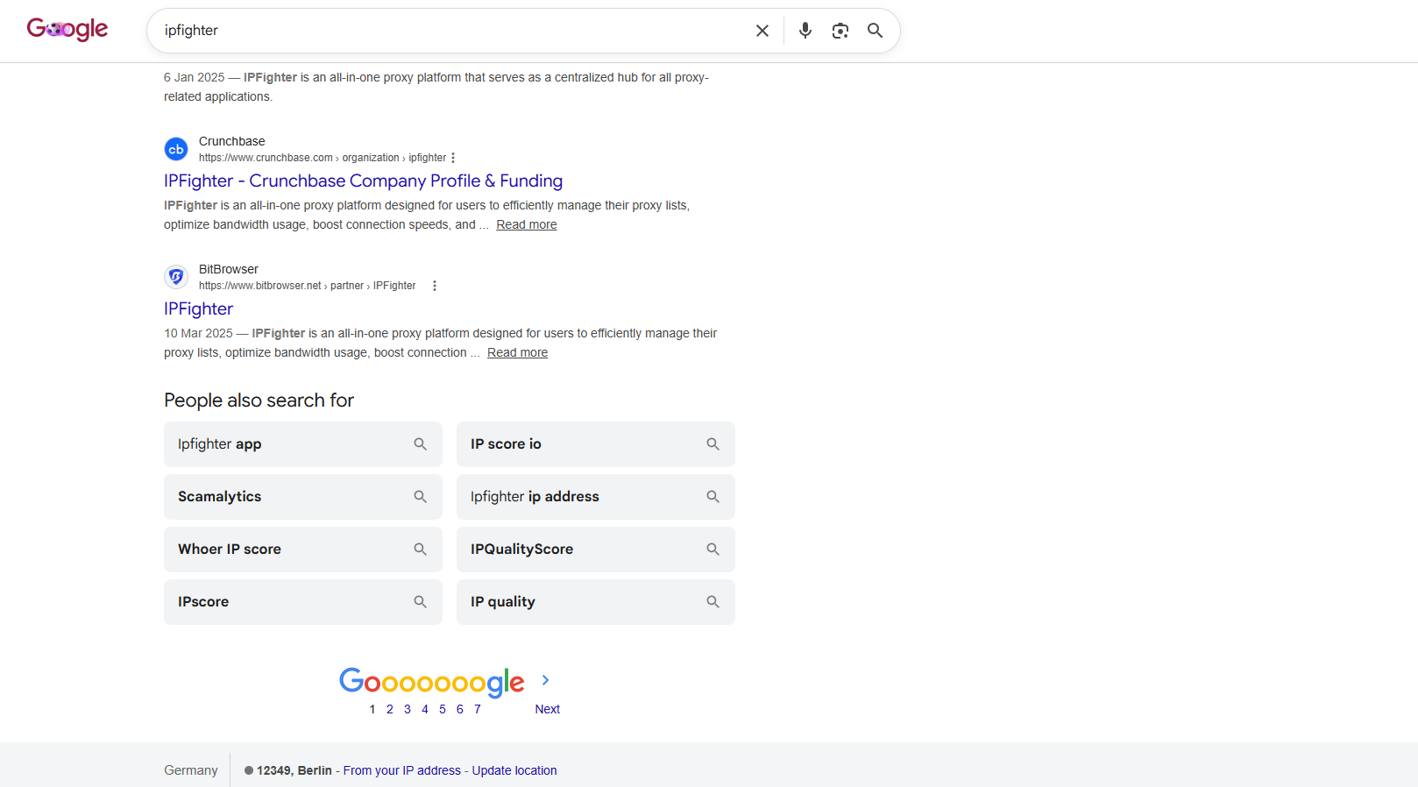Expand Read more on BitBrowser snippet
The width and height of the screenshot is (1418, 787).
point(517,352)
